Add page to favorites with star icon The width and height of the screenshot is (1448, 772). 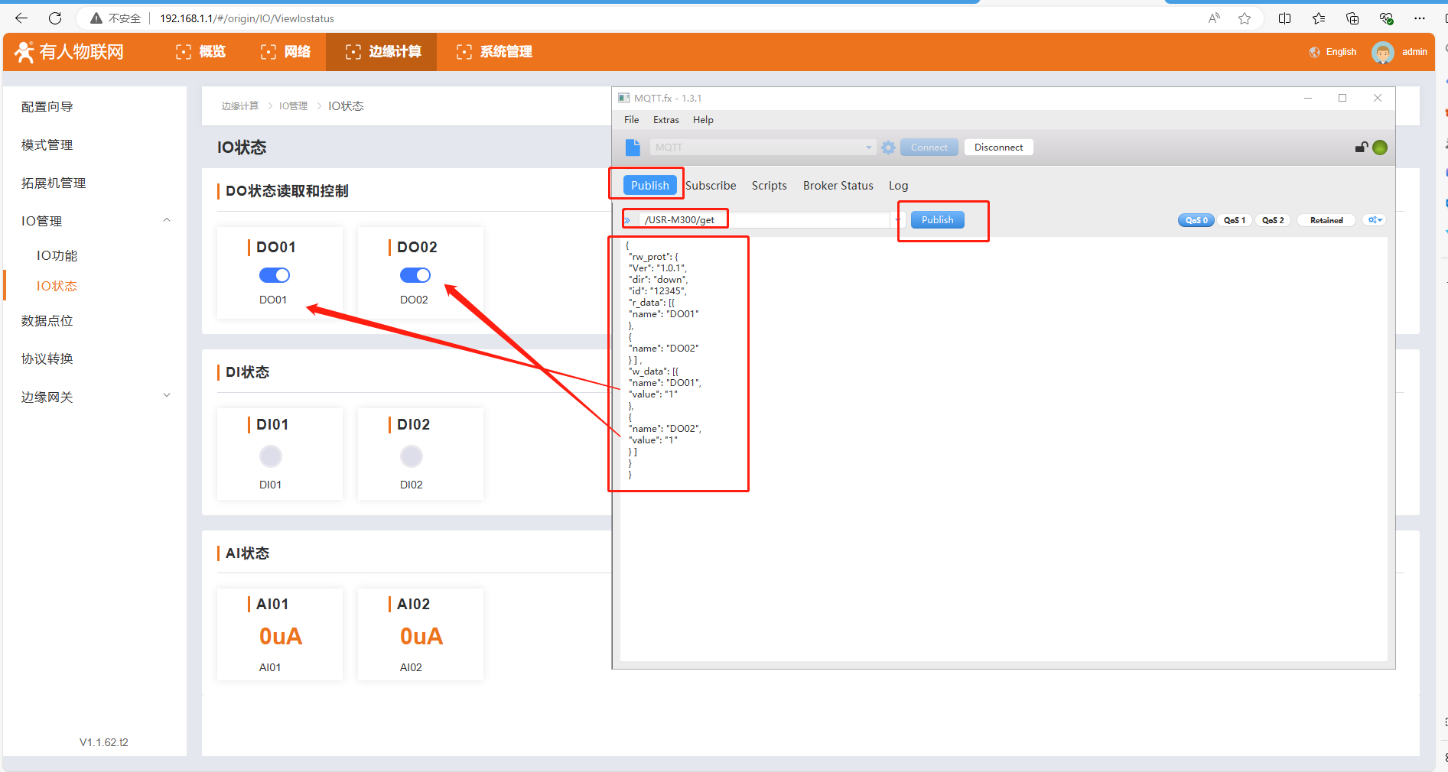click(1245, 18)
